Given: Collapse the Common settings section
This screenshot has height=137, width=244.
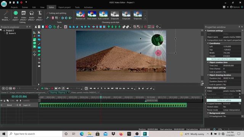Looking at the screenshot, I should point(206,30).
